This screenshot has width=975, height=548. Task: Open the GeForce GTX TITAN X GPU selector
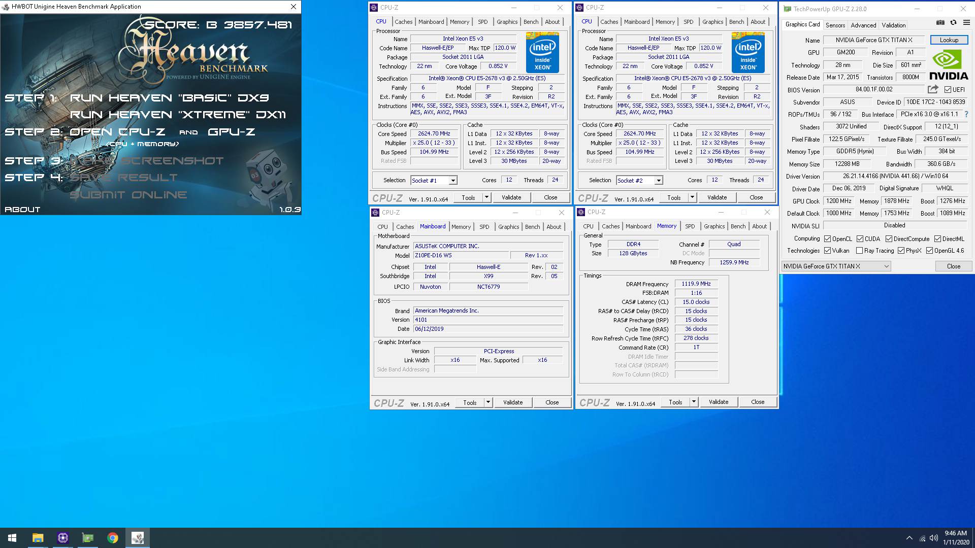pyautogui.click(x=836, y=266)
